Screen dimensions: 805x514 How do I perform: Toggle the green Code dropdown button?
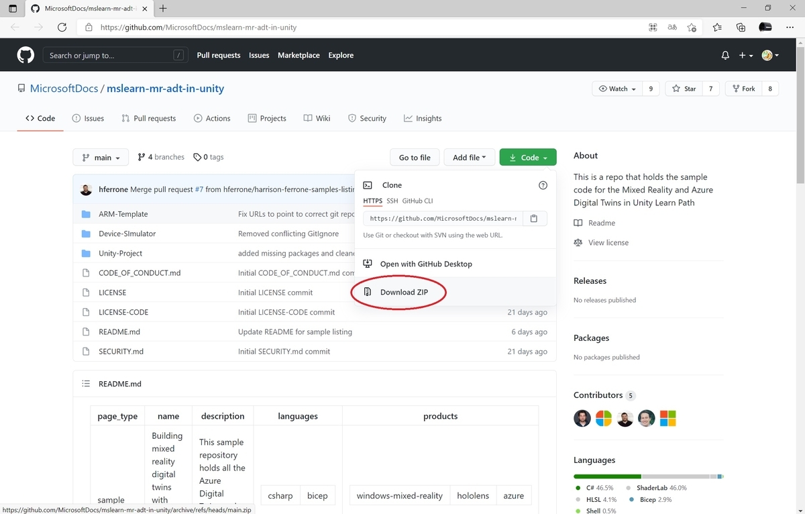(x=528, y=157)
